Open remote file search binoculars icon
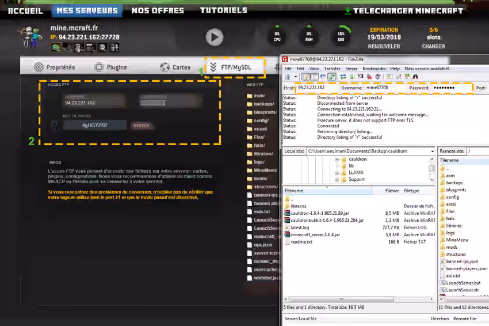The height and width of the screenshot is (326, 489). (415, 77)
